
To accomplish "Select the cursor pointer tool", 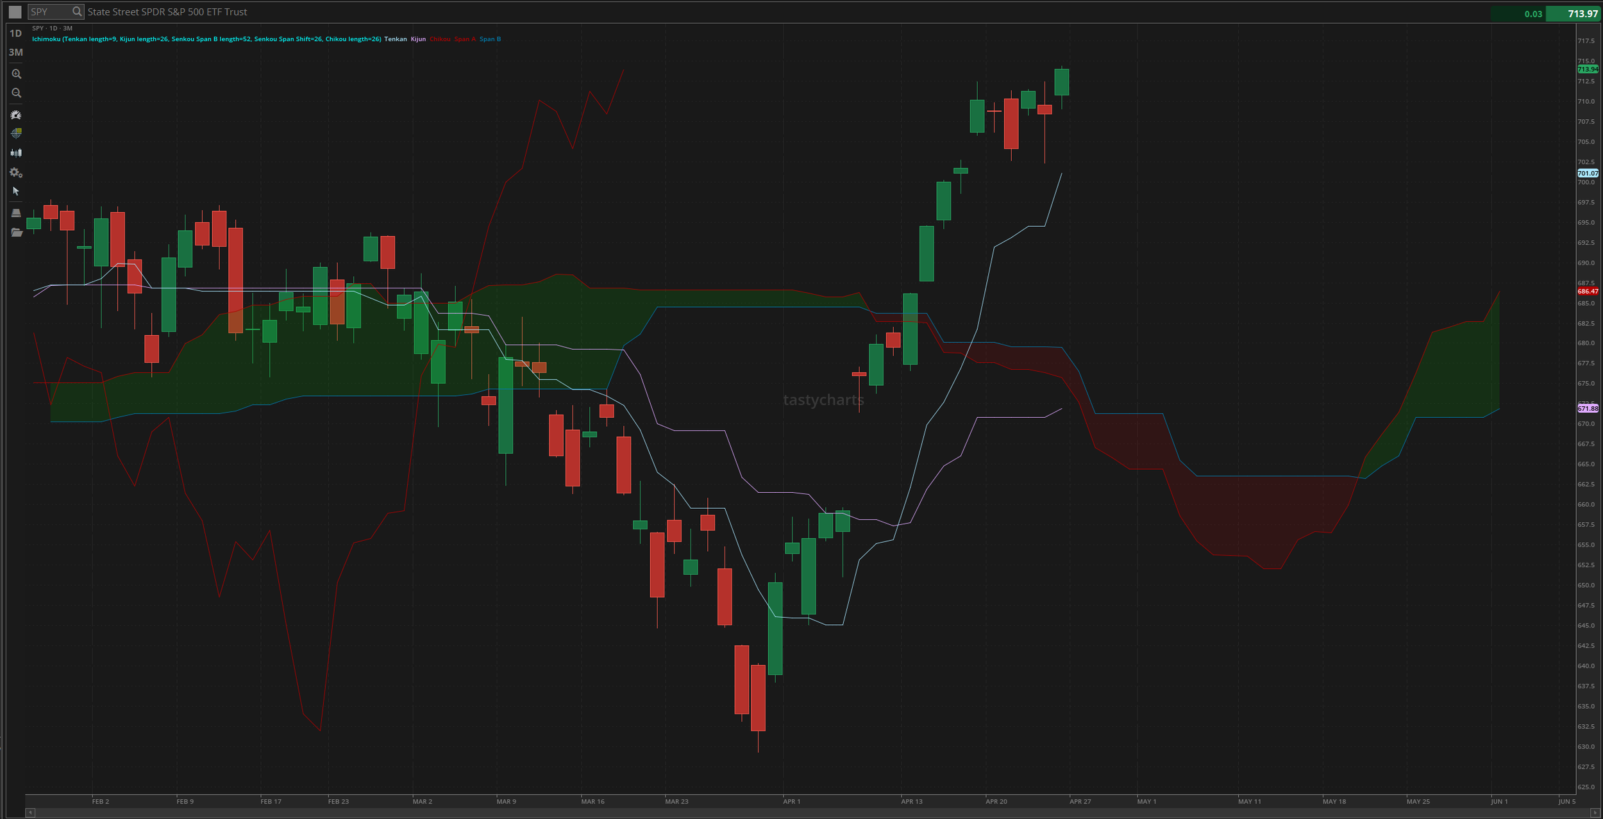I will pos(16,192).
